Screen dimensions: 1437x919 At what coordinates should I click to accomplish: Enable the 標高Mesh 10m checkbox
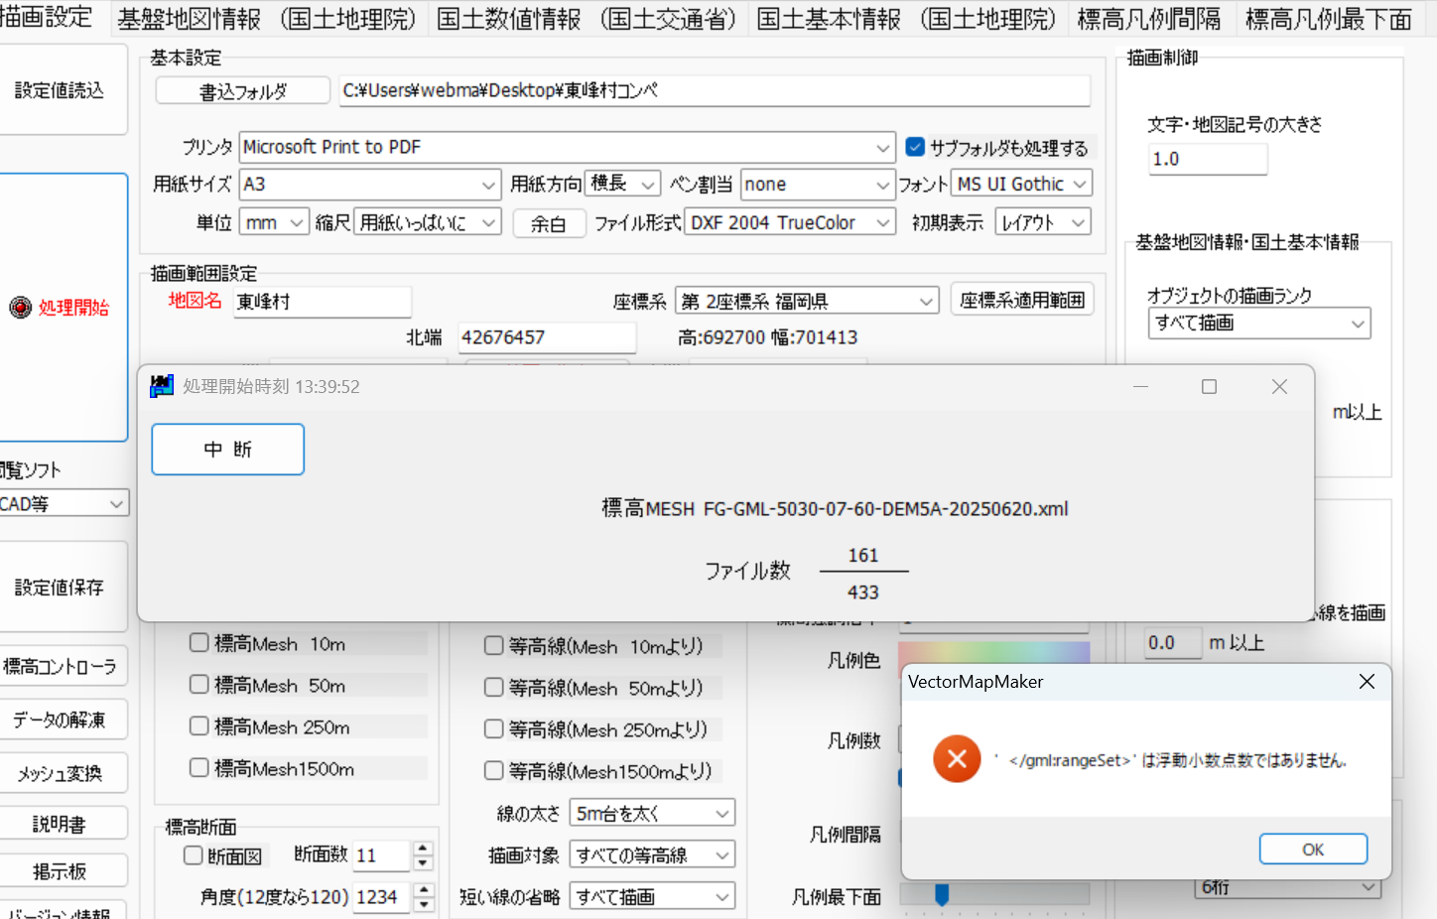199,643
